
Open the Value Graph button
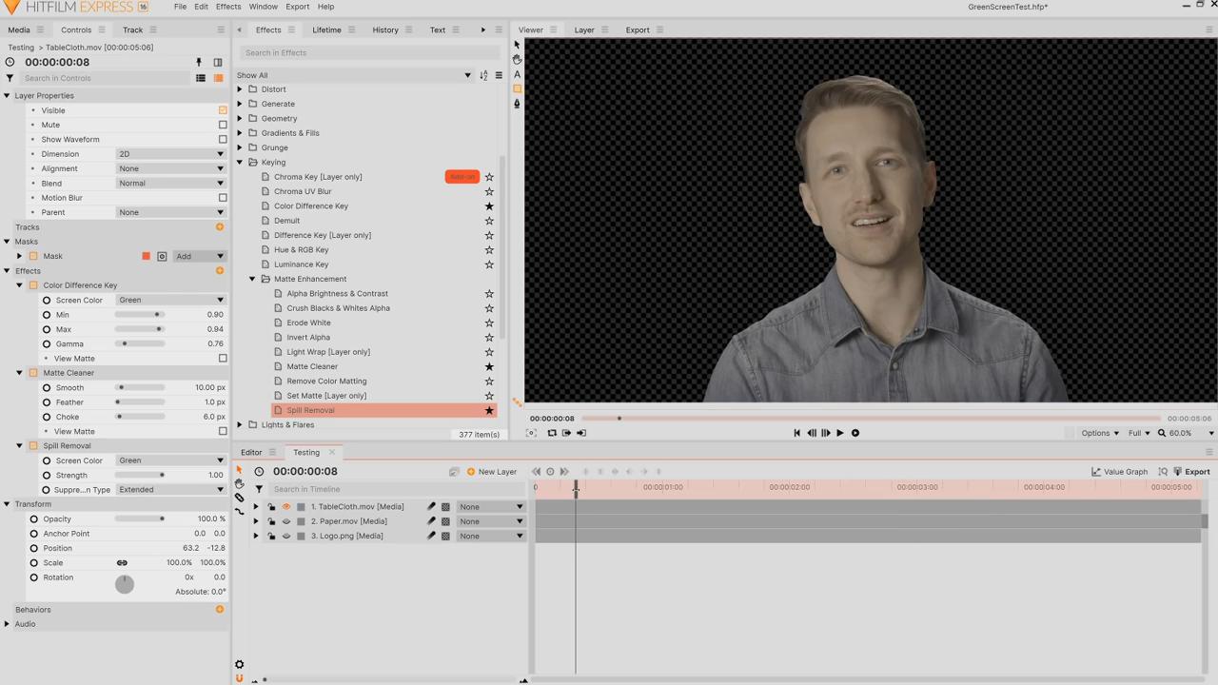(x=1119, y=472)
